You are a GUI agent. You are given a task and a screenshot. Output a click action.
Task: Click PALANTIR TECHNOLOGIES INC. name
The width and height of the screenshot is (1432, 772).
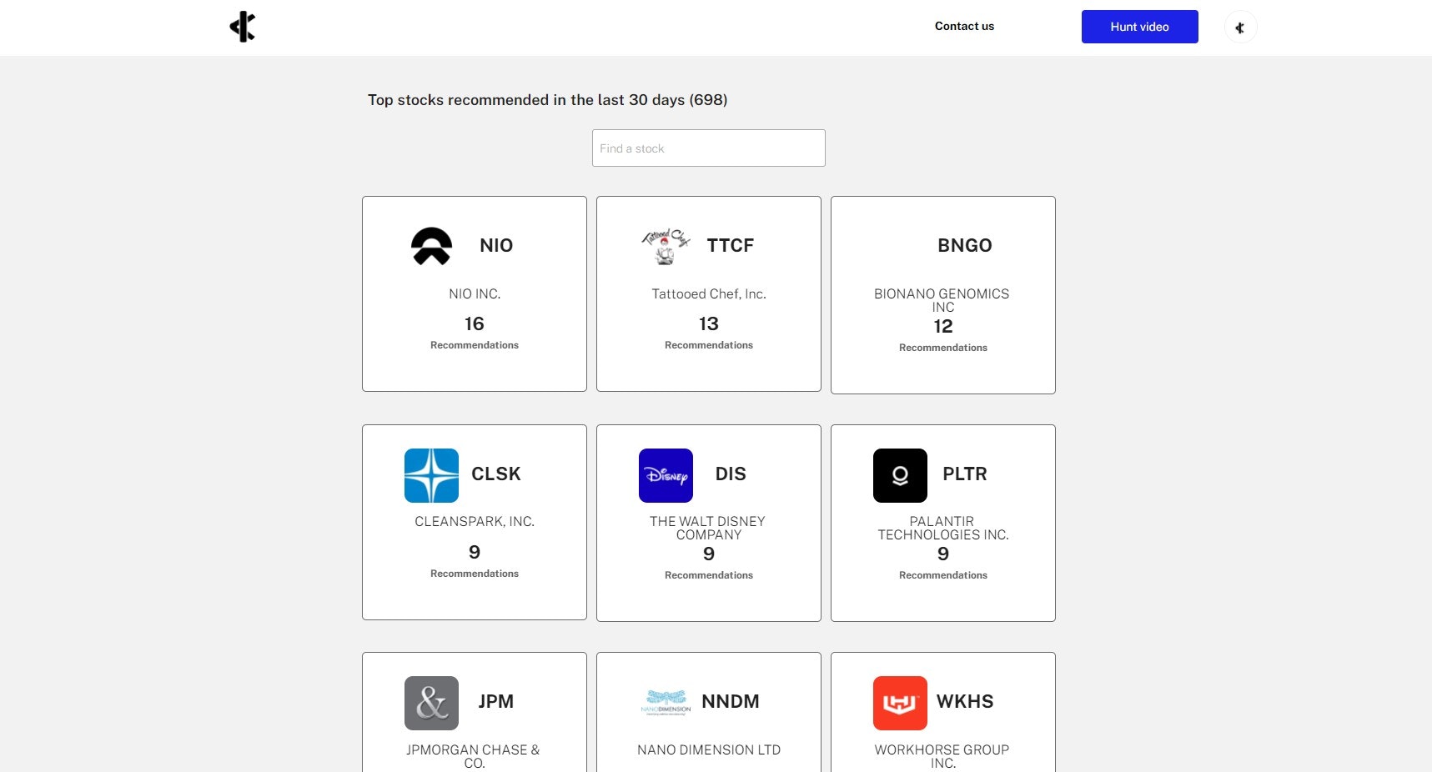point(942,528)
